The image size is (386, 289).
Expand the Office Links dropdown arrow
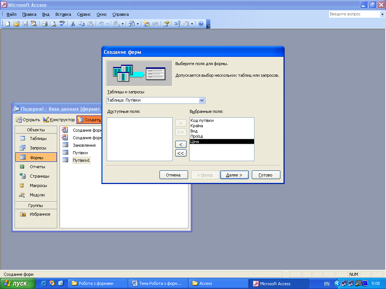click(123, 24)
